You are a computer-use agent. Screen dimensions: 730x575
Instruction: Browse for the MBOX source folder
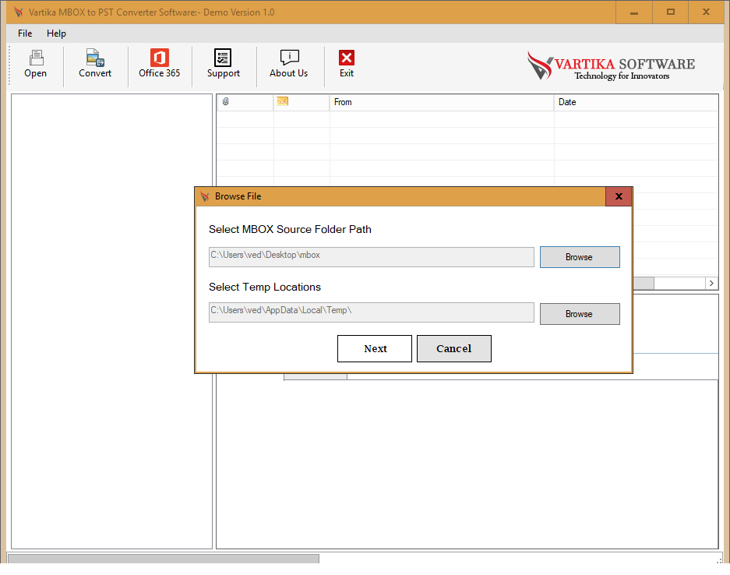580,257
